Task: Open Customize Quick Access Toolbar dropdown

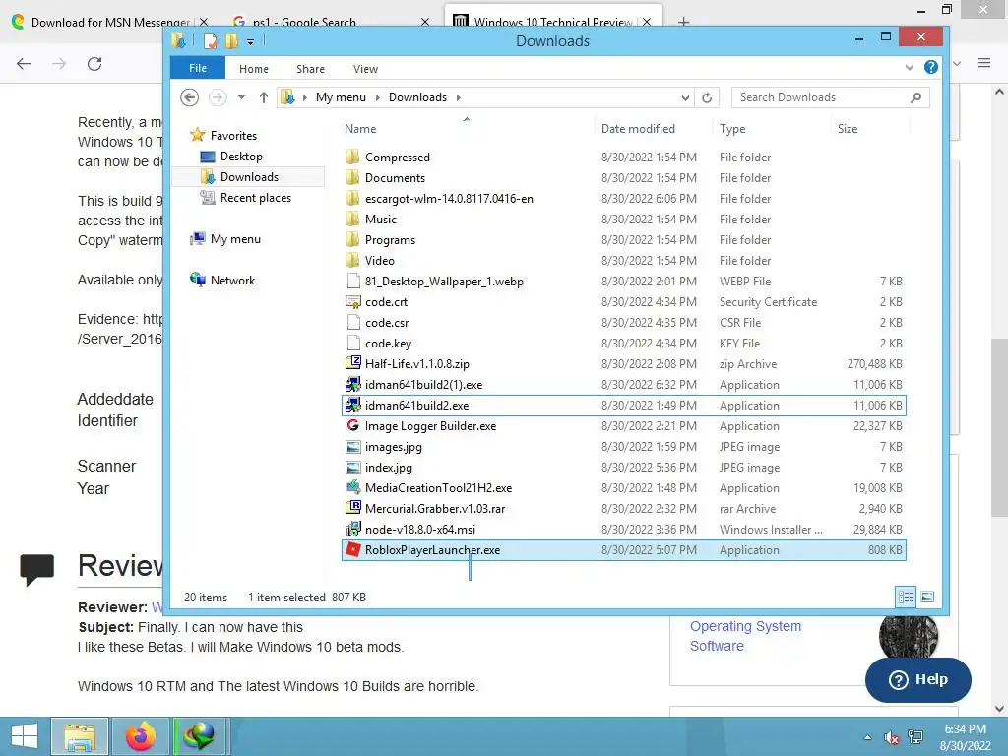Action: click(250, 41)
